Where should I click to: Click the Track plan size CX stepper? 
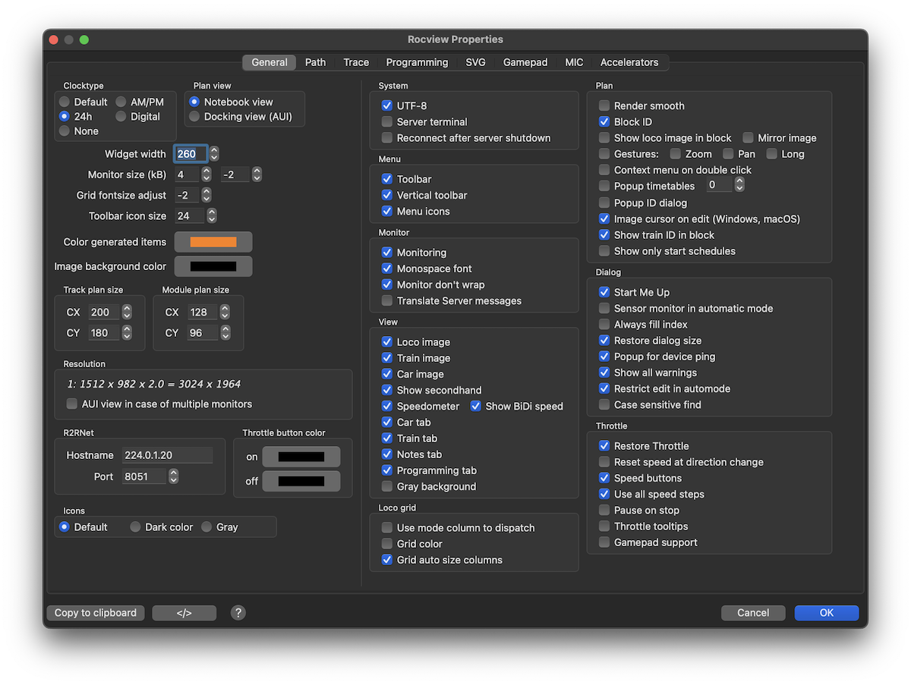click(x=127, y=313)
